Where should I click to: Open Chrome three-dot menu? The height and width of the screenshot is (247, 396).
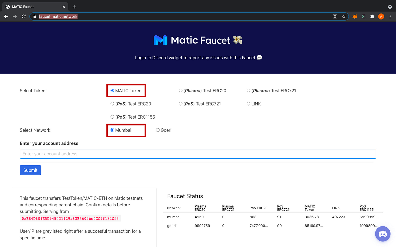tap(390, 17)
